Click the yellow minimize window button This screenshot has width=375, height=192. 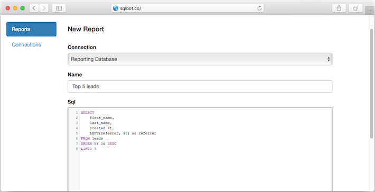click(15, 8)
